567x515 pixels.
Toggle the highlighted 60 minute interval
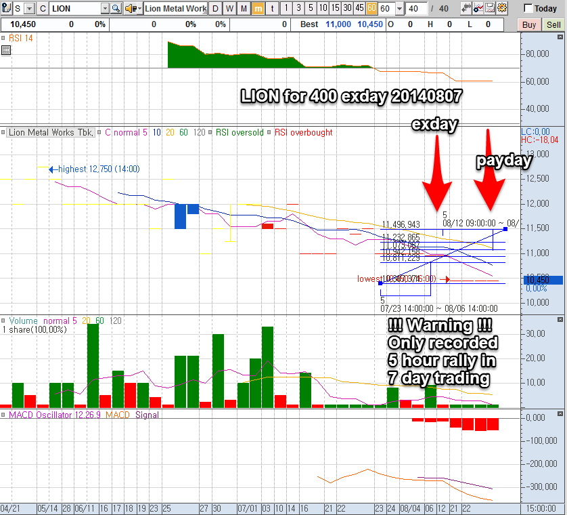371,8
